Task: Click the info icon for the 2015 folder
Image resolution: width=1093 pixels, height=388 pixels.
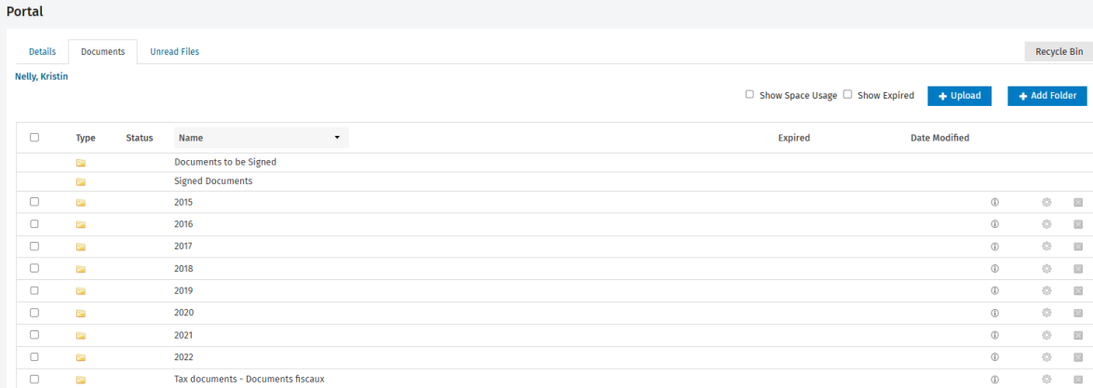Action: pyautogui.click(x=994, y=202)
